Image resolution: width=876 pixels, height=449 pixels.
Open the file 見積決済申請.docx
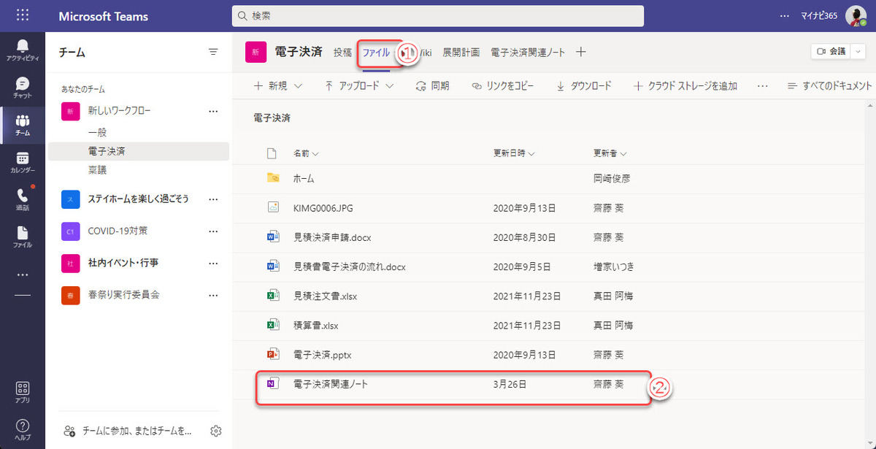pos(332,237)
